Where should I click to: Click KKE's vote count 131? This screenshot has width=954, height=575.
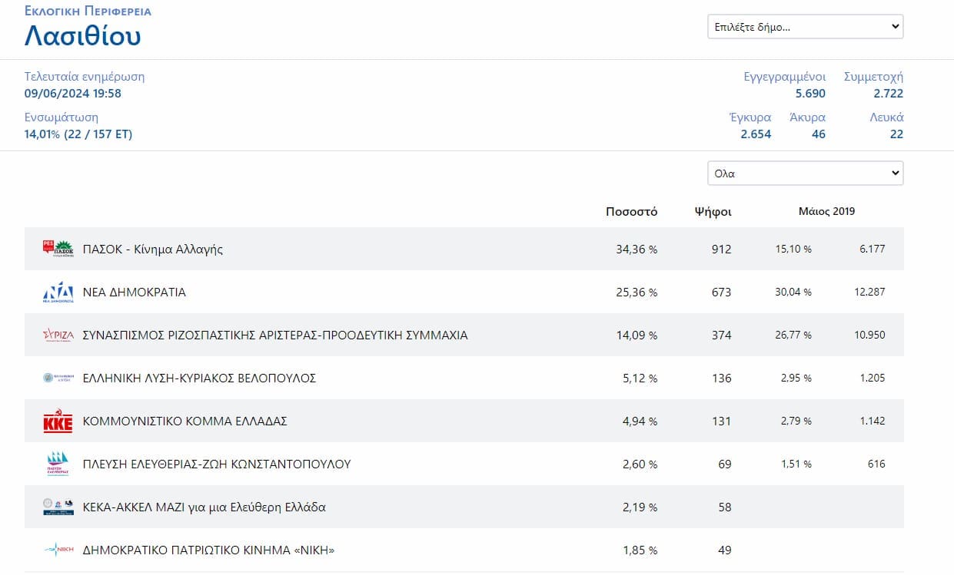coord(722,421)
